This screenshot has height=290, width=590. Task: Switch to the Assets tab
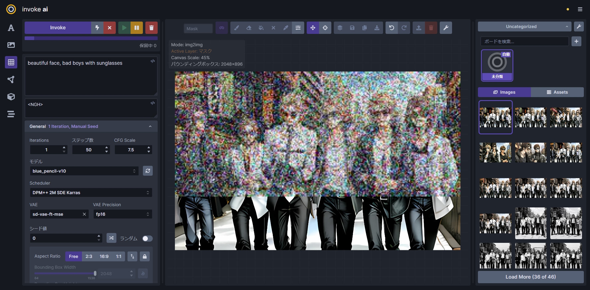tap(557, 92)
